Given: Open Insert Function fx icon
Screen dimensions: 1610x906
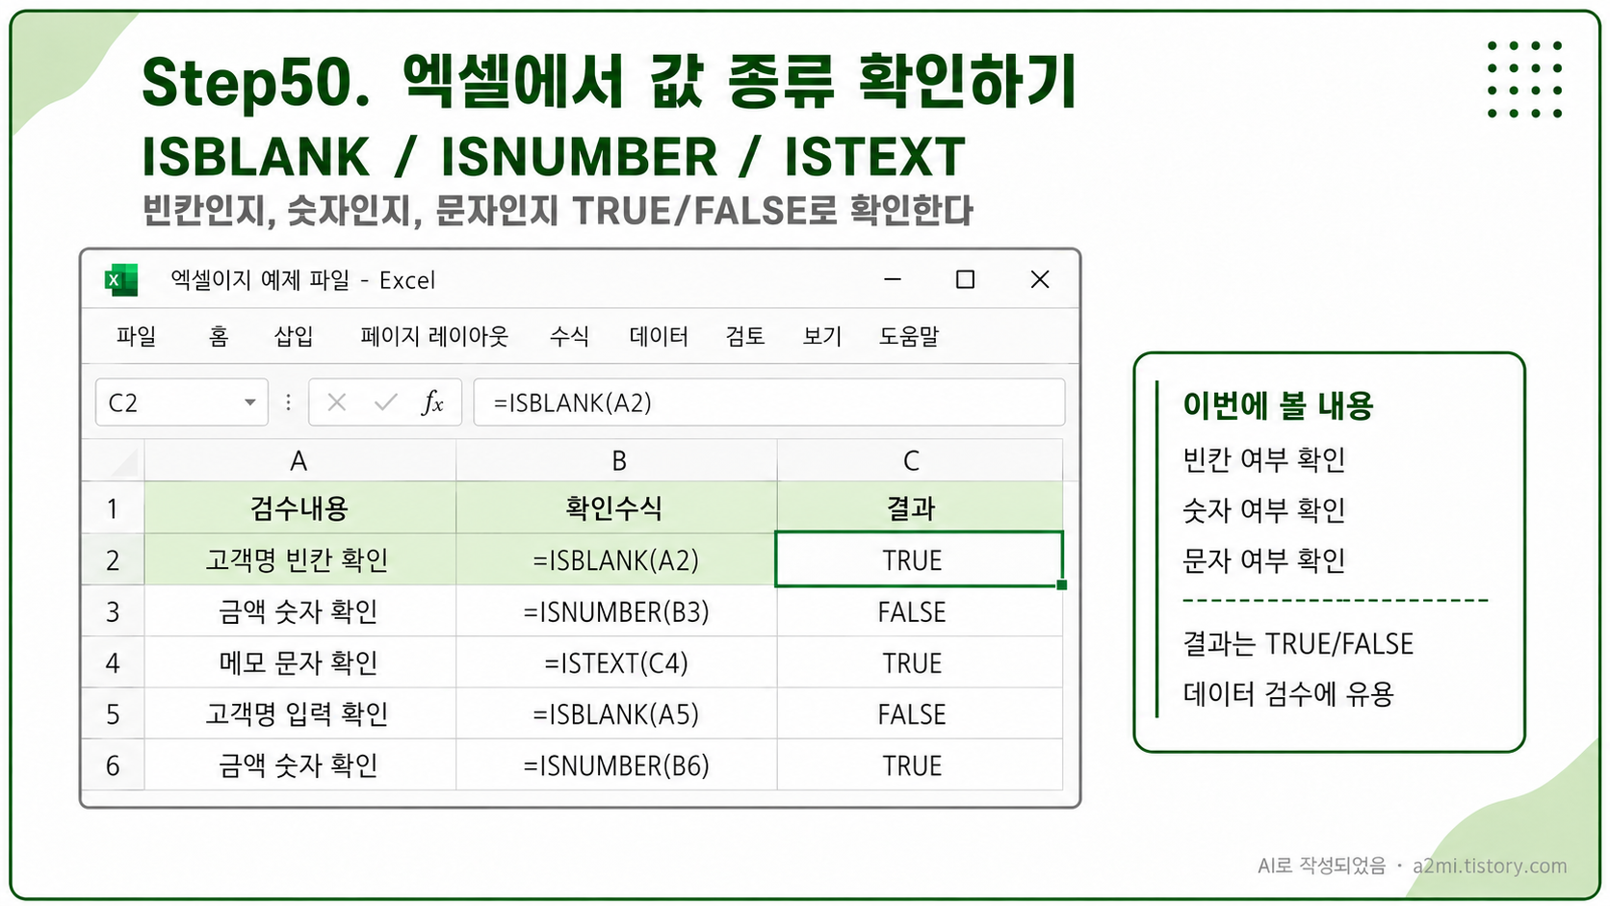Looking at the screenshot, I should [432, 402].
